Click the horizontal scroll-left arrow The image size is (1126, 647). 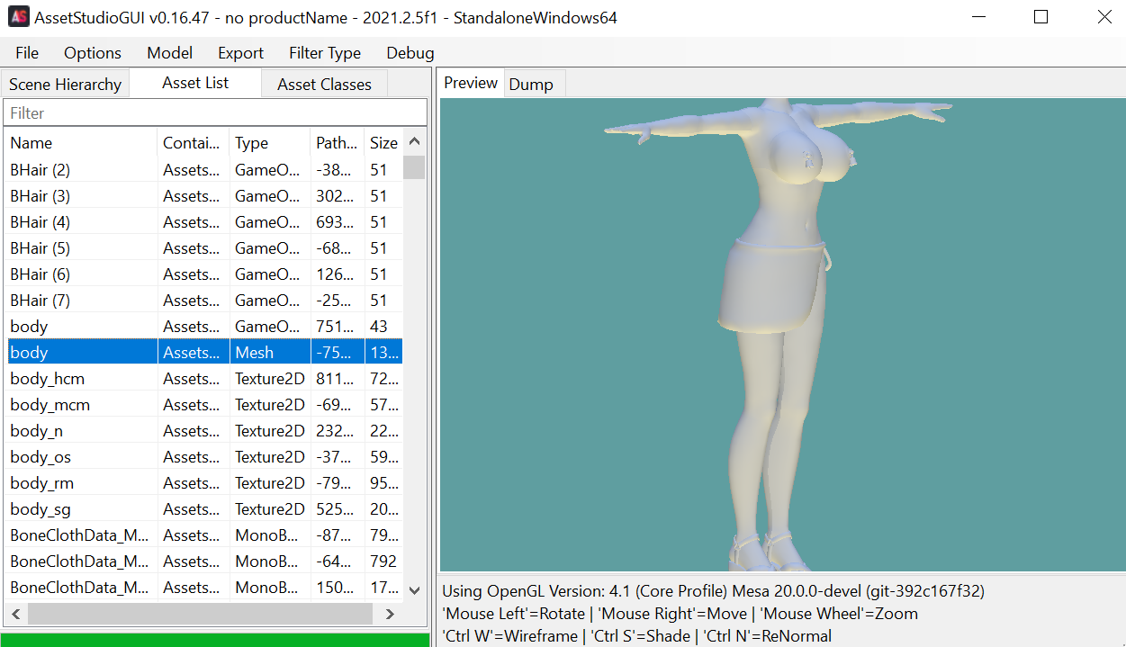pyautogui.click(x=15, y=614)
